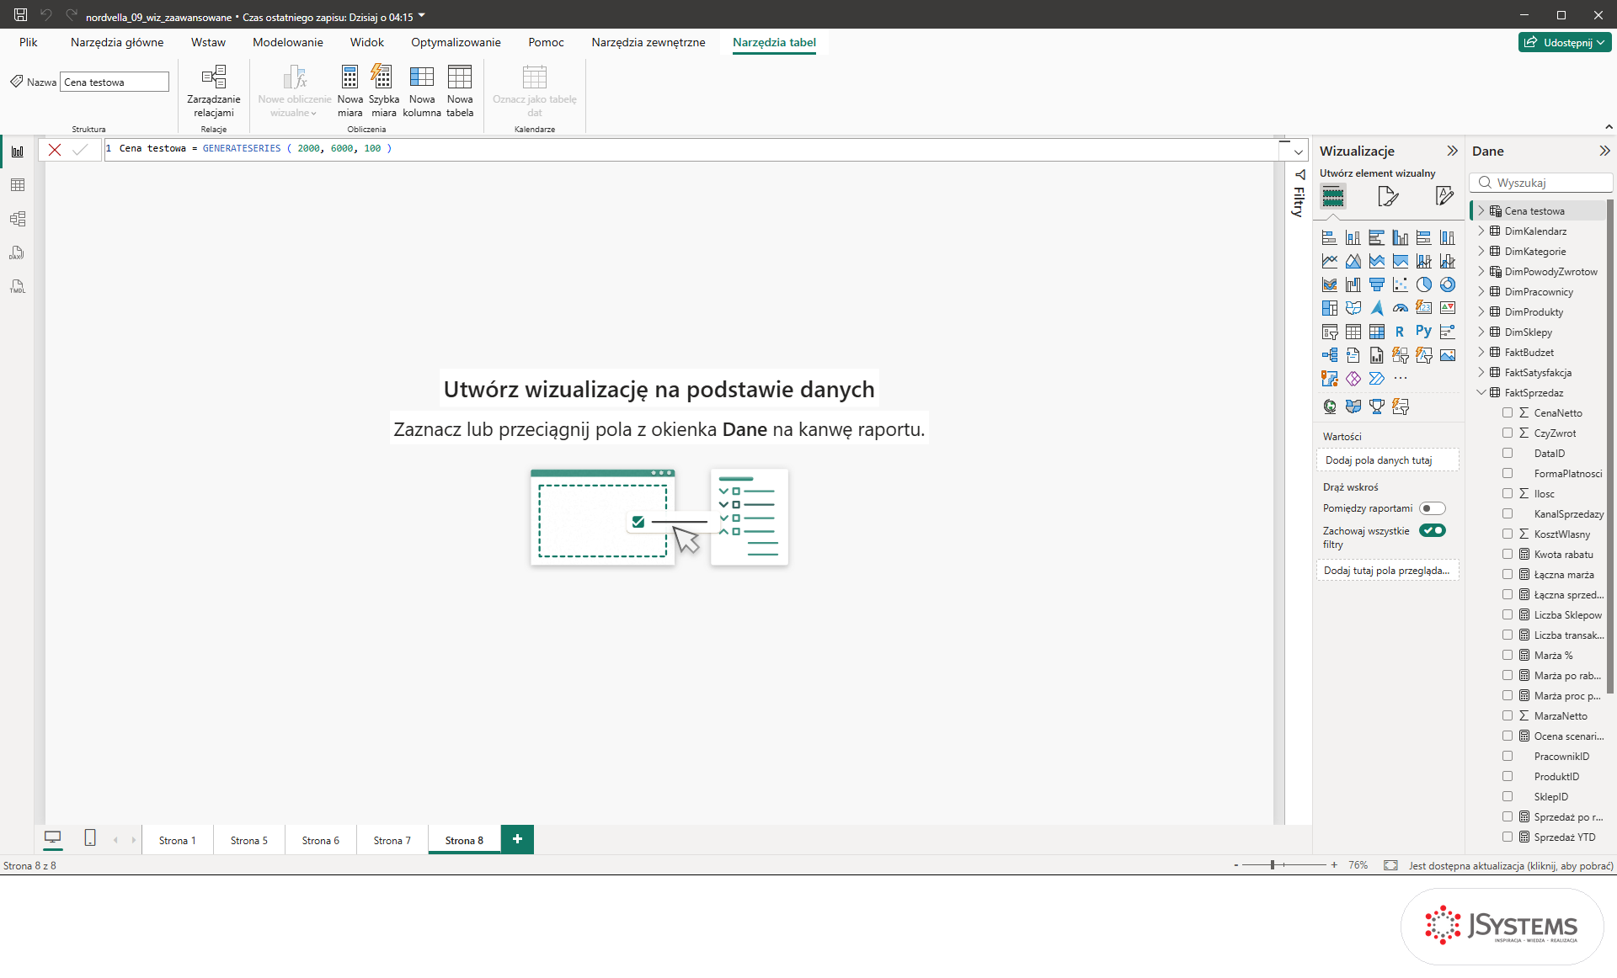Click Nowa miara in ribbon
This screenshot has width=1617, height=978.
[x=350, y=91]
